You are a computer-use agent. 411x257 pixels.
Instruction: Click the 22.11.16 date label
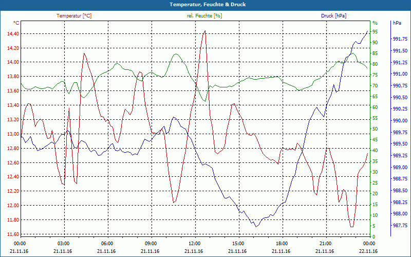pos(368,251)
